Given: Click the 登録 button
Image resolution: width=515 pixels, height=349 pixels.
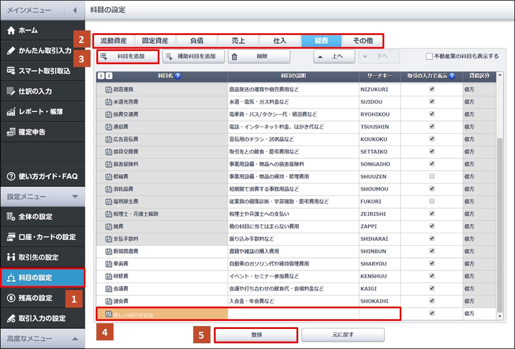Looking at the screenshot, I should click(256, 335).
